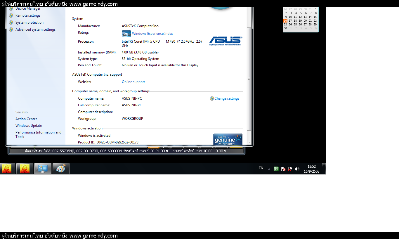Click the Product ID 00426-OEM-8992662-00173 text
399x239 pixels.
pyautogui.click(x=108, y=142)
